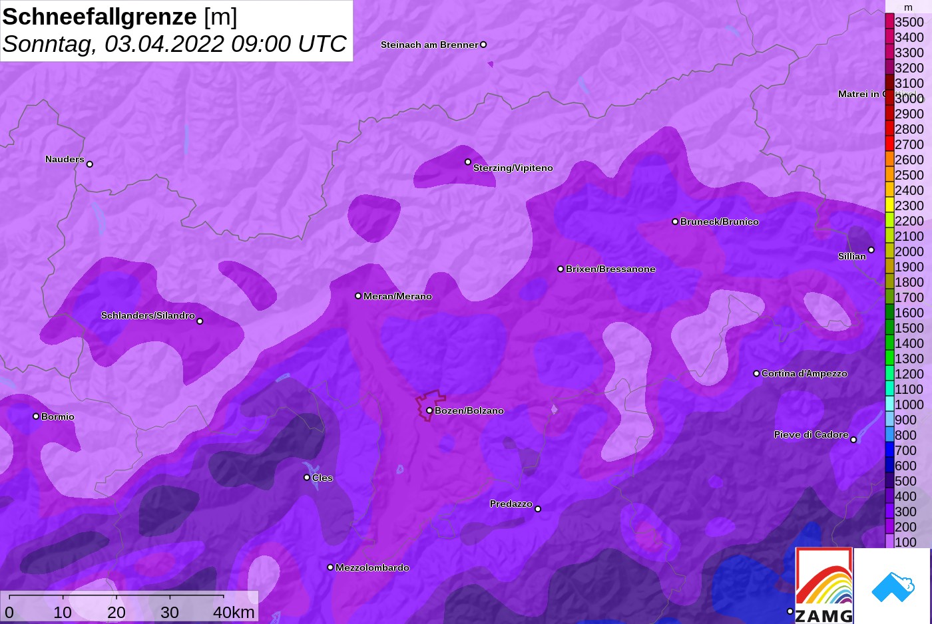Click the legend value 2600
Screen dimensions: 932x624
(x=909, y=160)
